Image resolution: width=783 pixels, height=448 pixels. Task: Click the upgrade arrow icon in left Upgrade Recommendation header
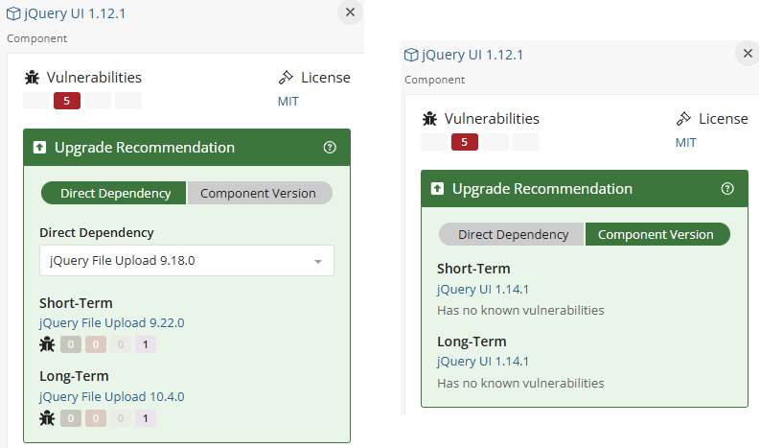39,148
